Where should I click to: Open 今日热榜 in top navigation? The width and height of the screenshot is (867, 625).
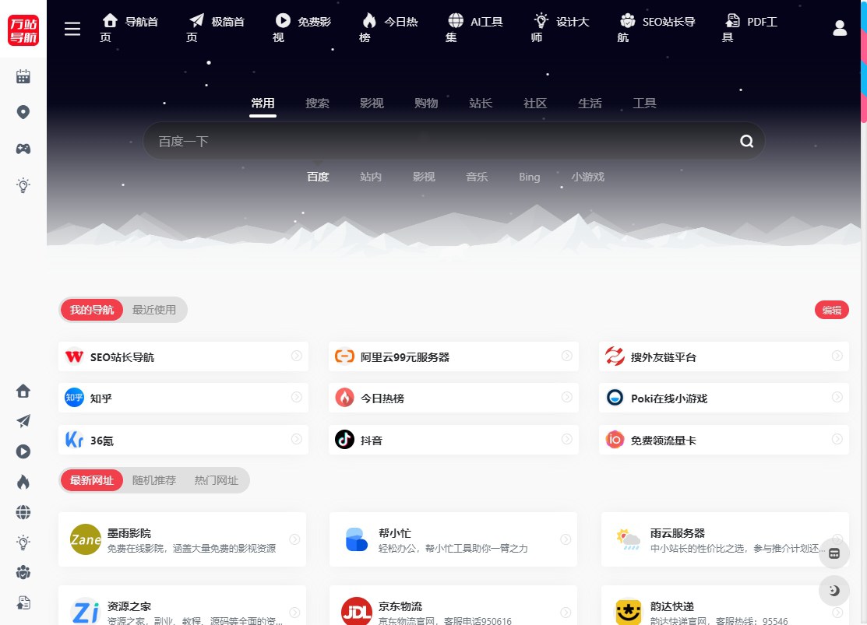(388, 29)
